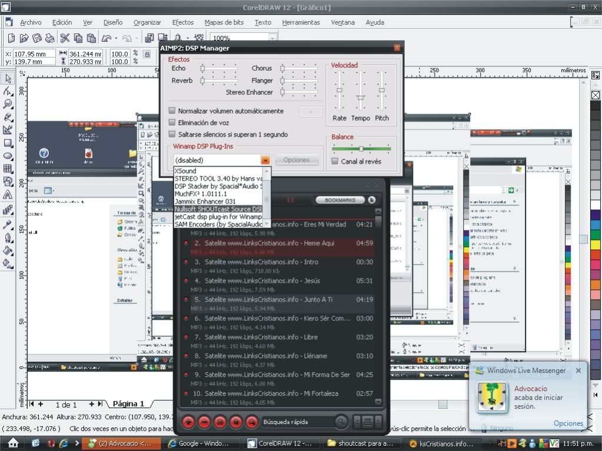
Task: Tick Saltarse silencios si superan 1 segundo
Action: point(172,134)
